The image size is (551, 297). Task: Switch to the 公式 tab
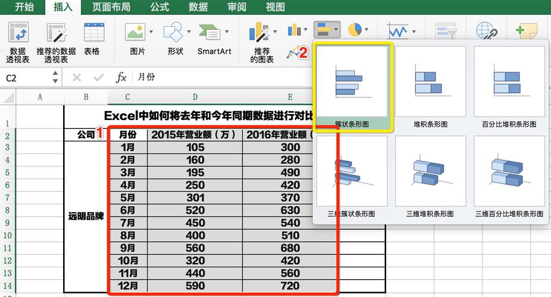tap(160, 7)
